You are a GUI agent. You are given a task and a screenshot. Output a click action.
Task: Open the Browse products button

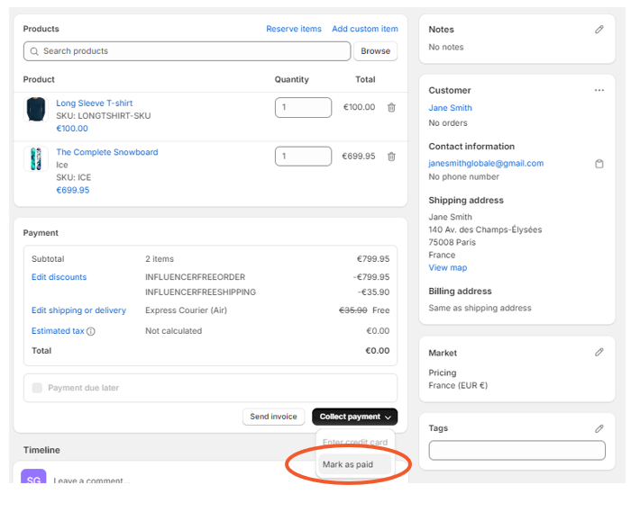pyautogui.click(x=375, y=51)
